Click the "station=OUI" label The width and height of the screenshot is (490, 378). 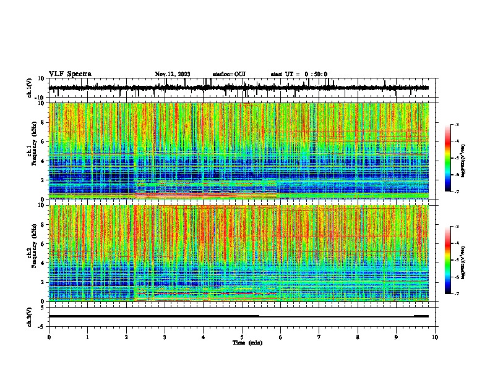tap(229, 74)
